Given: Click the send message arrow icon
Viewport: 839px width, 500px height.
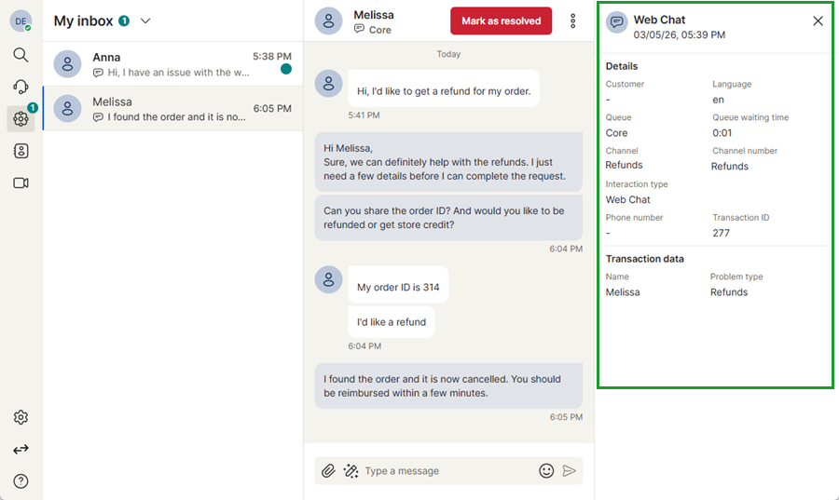Looking at the screenshot, I should pyautogui.click(x=569, y=471).
